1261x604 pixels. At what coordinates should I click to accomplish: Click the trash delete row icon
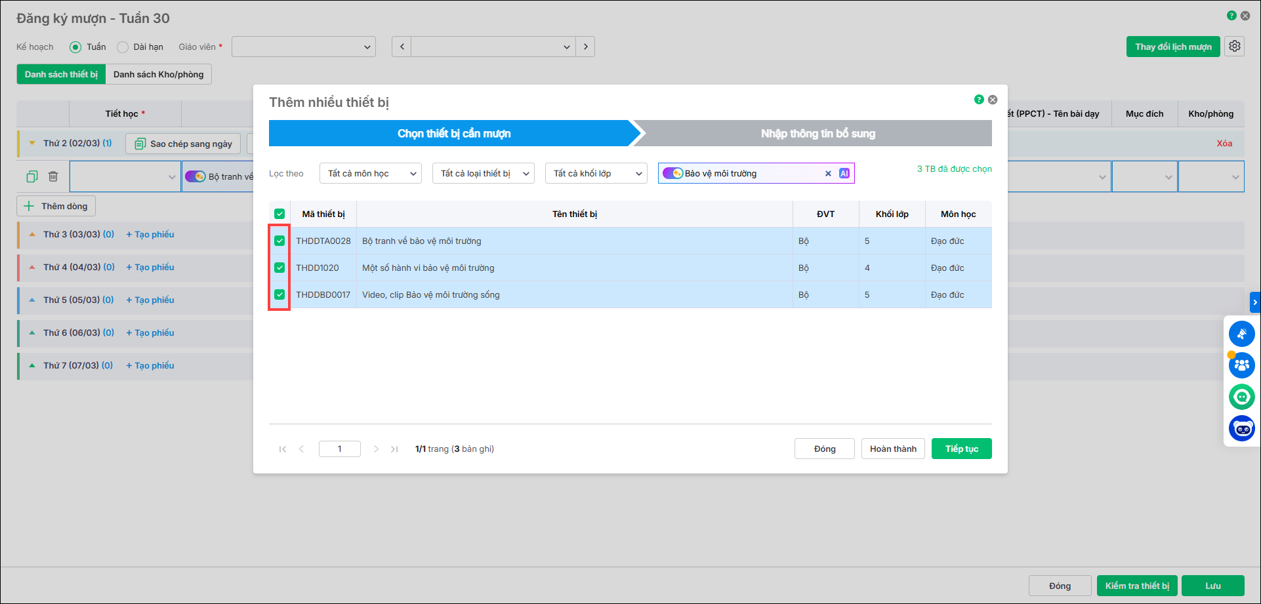click(x=53, y=176)
